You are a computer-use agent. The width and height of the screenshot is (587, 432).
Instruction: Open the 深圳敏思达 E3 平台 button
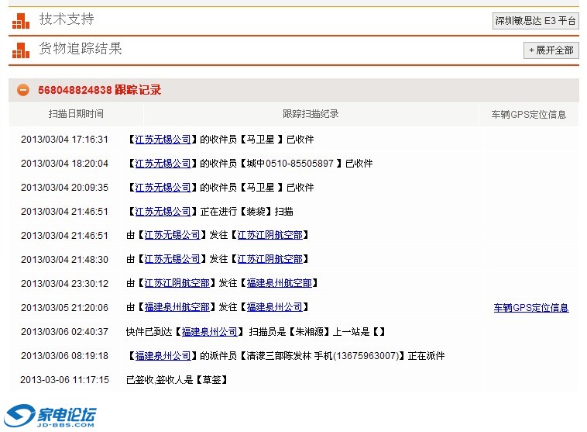click(x=535, y=21)
